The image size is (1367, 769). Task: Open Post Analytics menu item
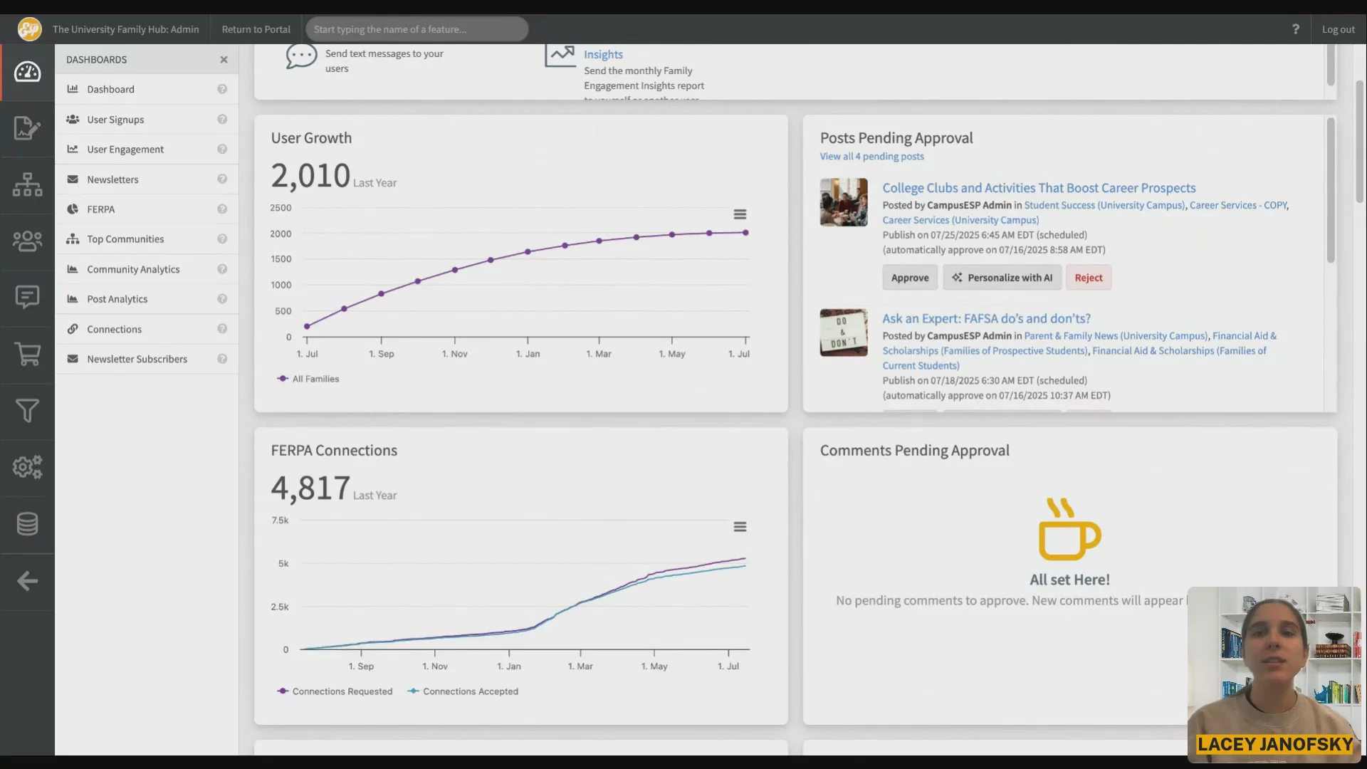tap(117, 299)
